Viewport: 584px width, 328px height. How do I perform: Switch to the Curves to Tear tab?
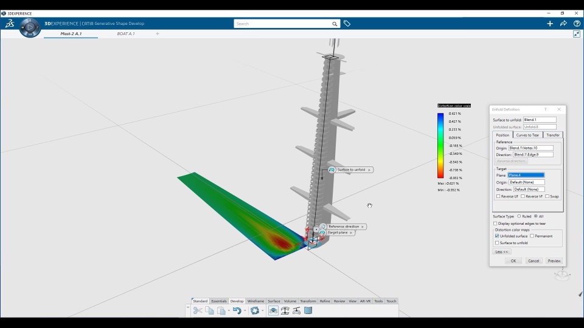(527, 135)
